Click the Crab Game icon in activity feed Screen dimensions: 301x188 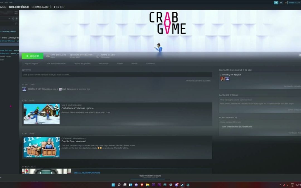60,89
